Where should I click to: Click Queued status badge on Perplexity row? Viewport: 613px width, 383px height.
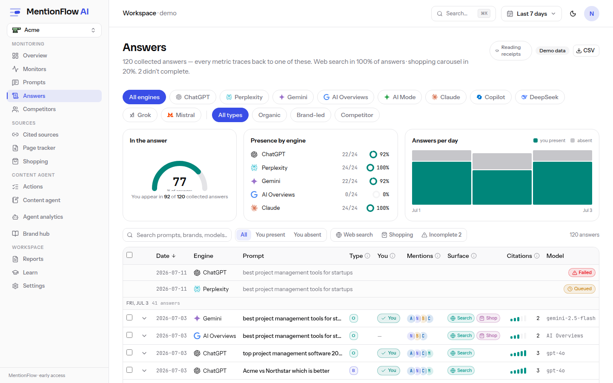(579, 289)
